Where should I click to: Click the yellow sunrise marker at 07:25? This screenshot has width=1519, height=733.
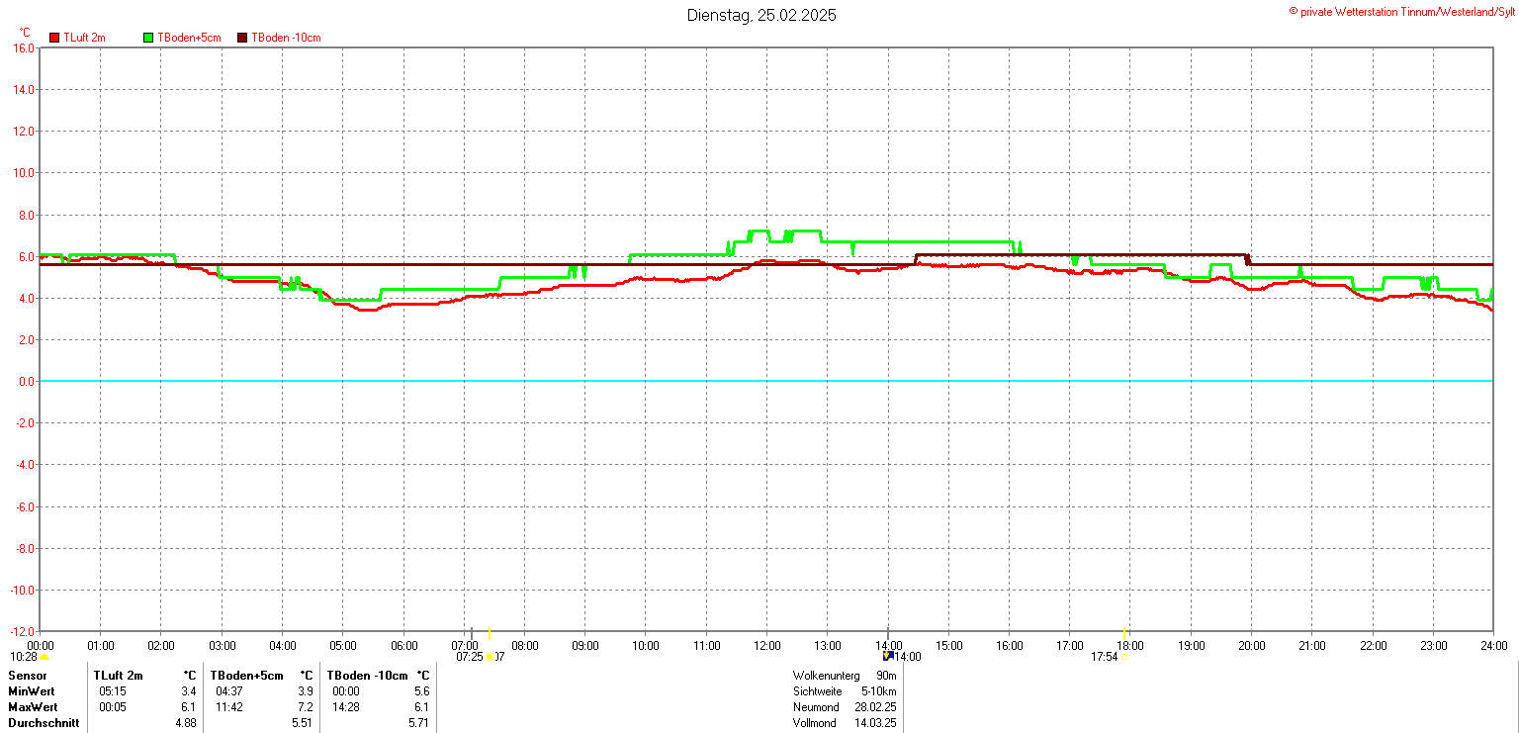click(490, 656)
